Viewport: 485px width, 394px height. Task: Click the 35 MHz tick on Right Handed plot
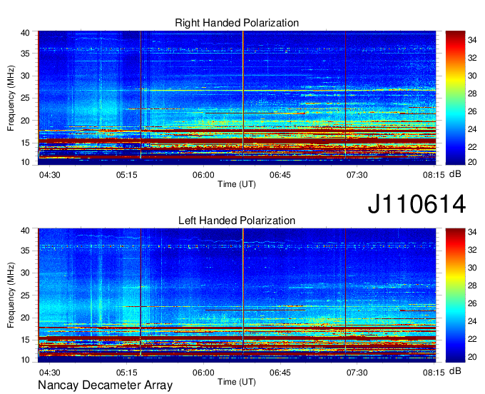point(26,54)
